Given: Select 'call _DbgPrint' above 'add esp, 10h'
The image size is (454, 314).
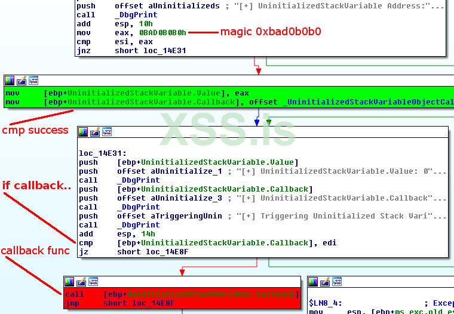Looking at the screenshot, I should point(117,15).
